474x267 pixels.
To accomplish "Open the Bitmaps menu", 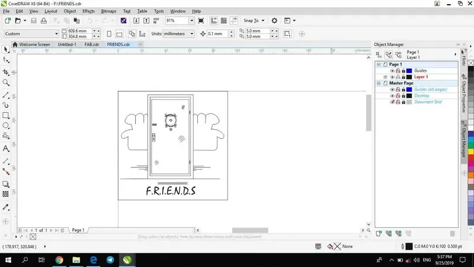I will click(x=108, y=11).
